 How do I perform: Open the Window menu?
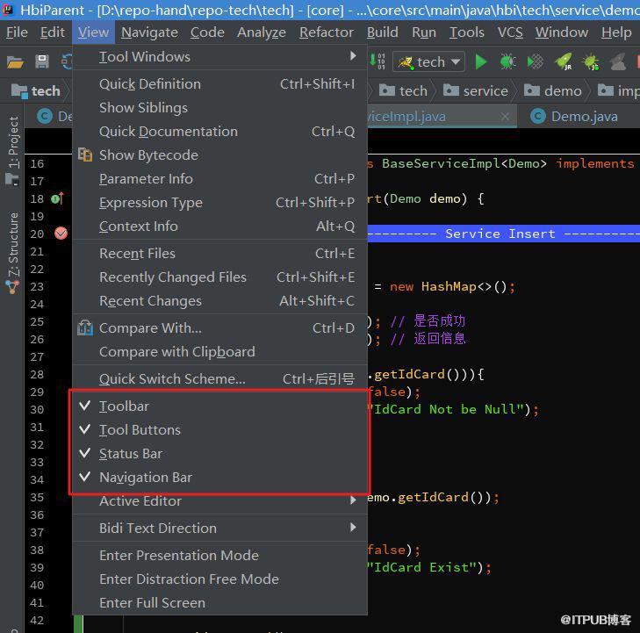tap(562, 32)
